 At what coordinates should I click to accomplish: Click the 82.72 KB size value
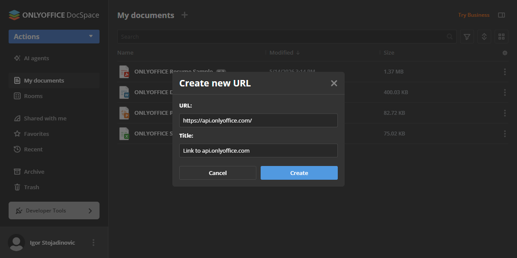click(x=394, y=113)
